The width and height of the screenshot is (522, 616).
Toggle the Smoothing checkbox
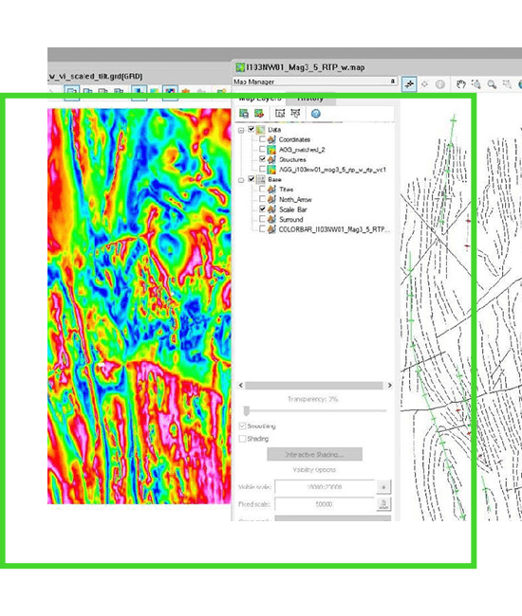[x=242, y=426]
